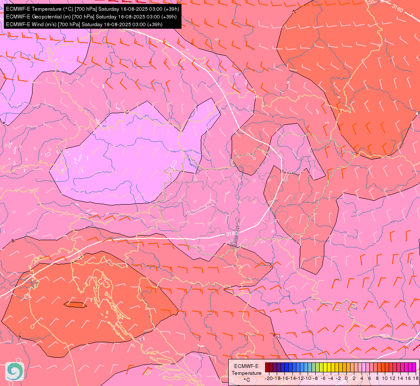Click the dark red swatch at legend's -20 end
Screen dimensions: 420x386
pos(267,367)
